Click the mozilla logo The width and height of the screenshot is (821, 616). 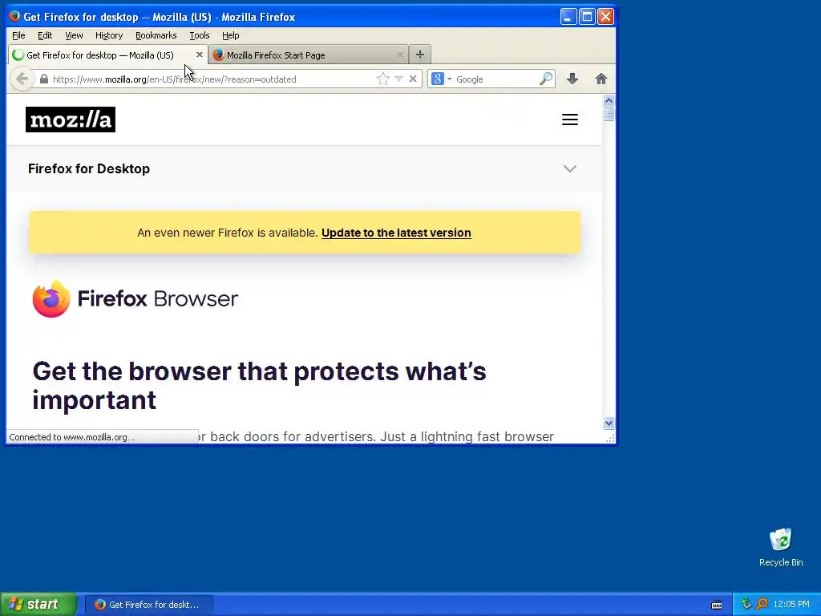(71, 120)
